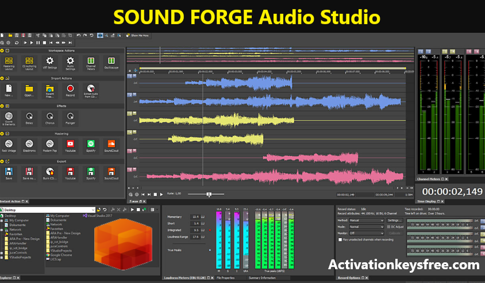Apply the Chorus effect
Screen dimensions: 485x283
click(49, 118)
